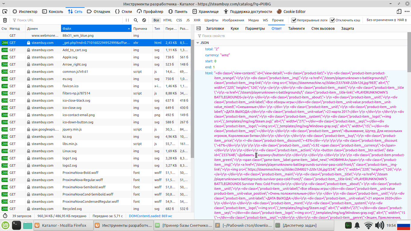Viewport: 411px width, 231px height.
Task: Filter requests by Прочее
Action: [x=278, y=20]
